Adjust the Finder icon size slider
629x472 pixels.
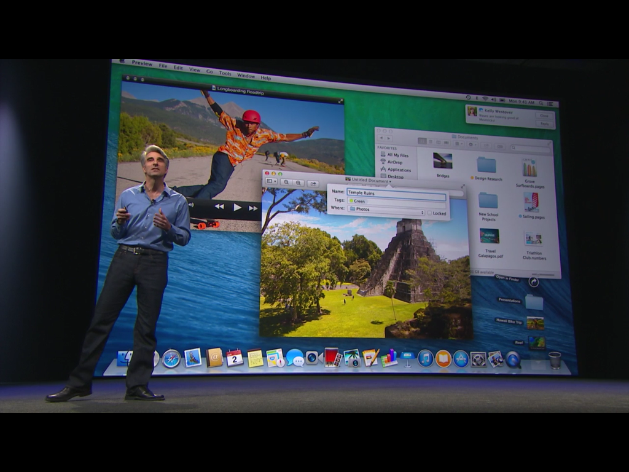click(542, 275)
